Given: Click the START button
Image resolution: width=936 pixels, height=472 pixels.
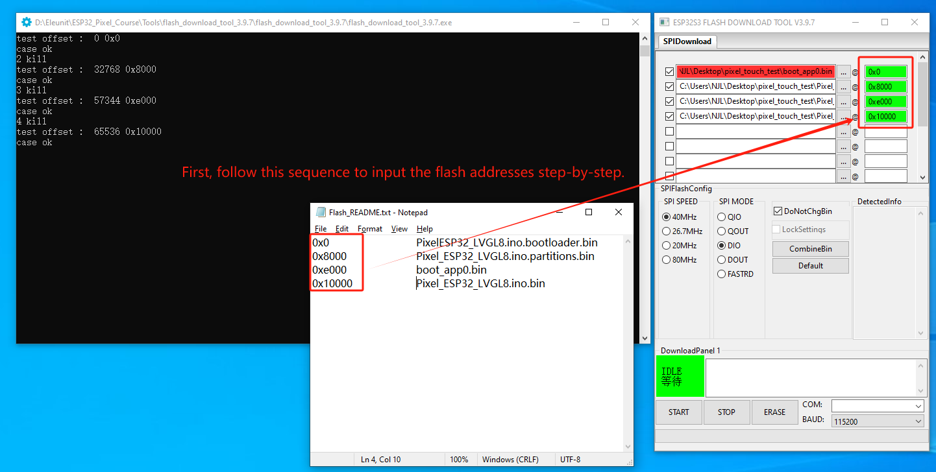Looking at the screenshot, I should click(x=679, y=412).
